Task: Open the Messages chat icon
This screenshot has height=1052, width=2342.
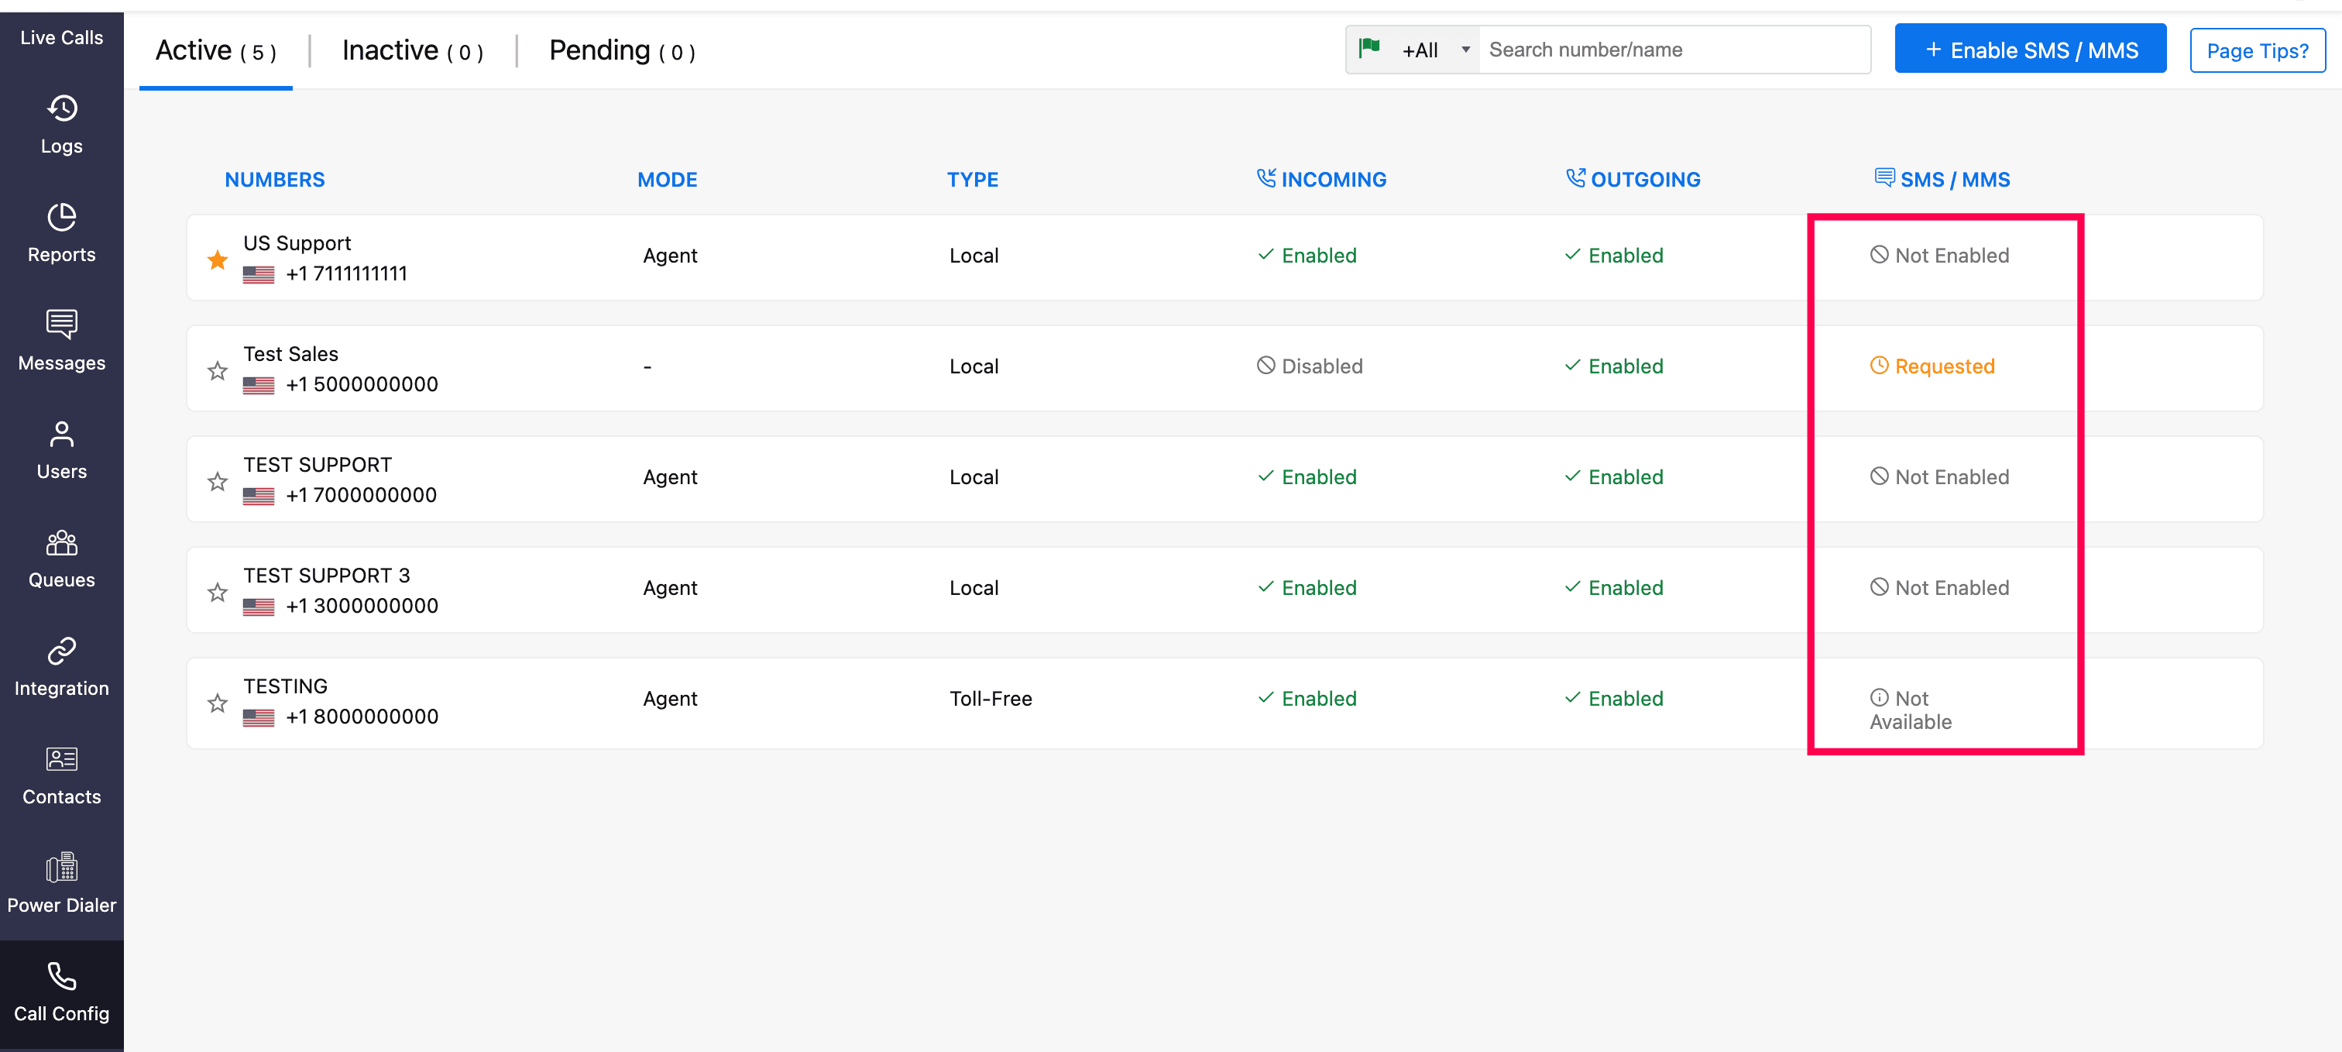Action: click(62, 324)
